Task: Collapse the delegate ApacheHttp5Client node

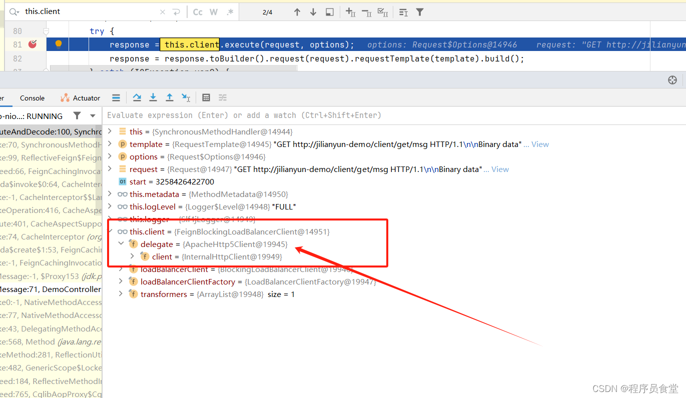Action: (x=121, y=243)
